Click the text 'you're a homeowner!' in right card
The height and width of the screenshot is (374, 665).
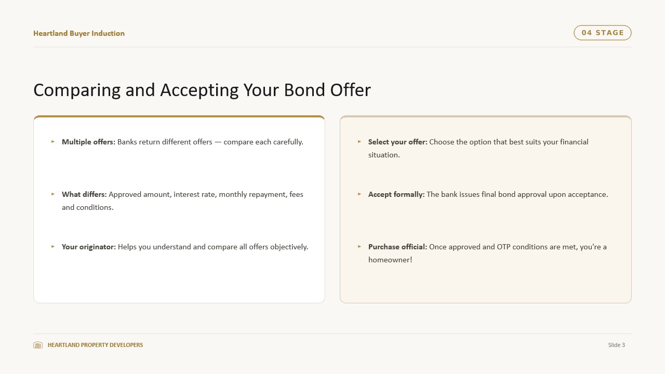point(487,253)
